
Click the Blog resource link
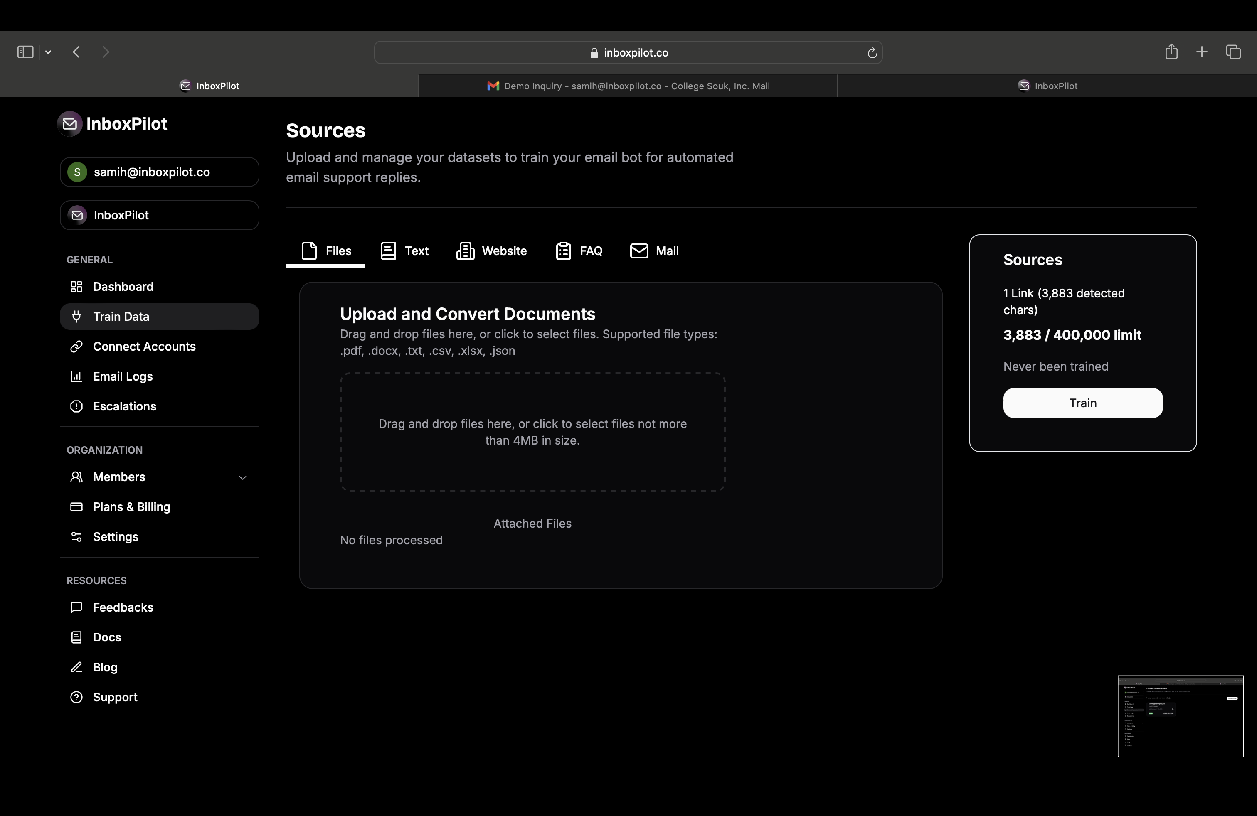(x=104, y=667)
